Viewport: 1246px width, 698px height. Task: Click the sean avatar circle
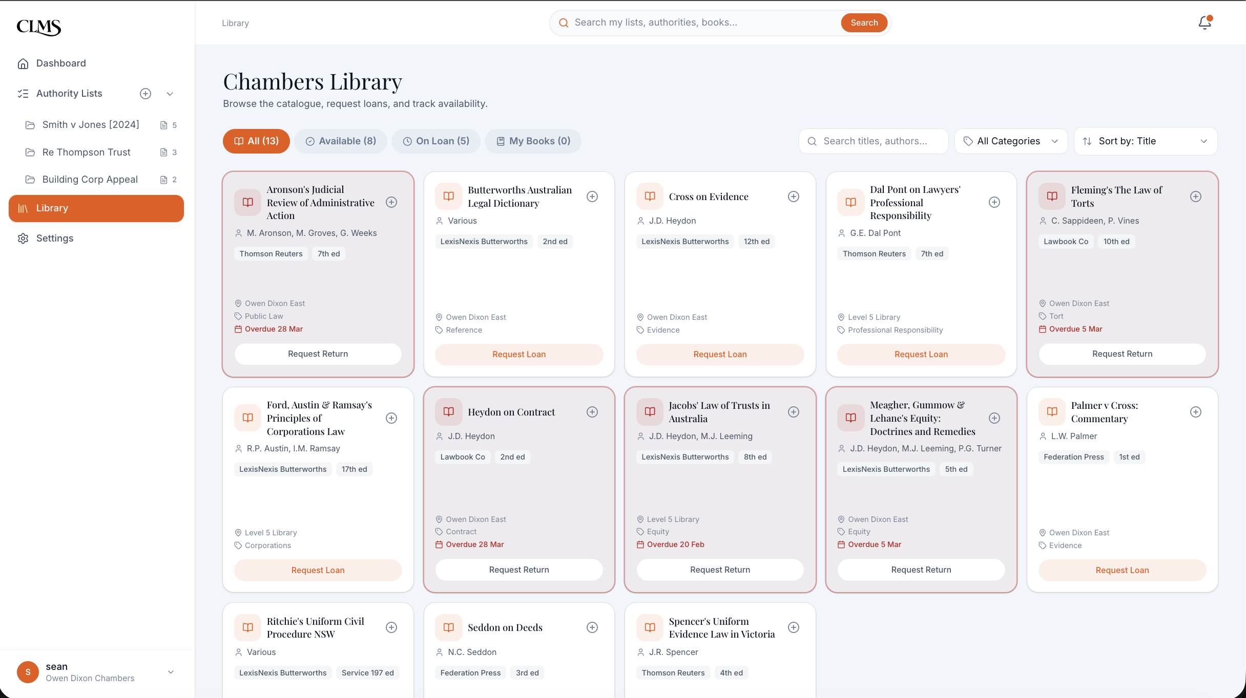point(28,672)
